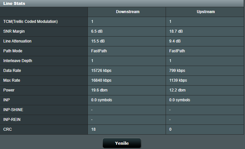Click the Path Mode row label

[x=13, y=51]
